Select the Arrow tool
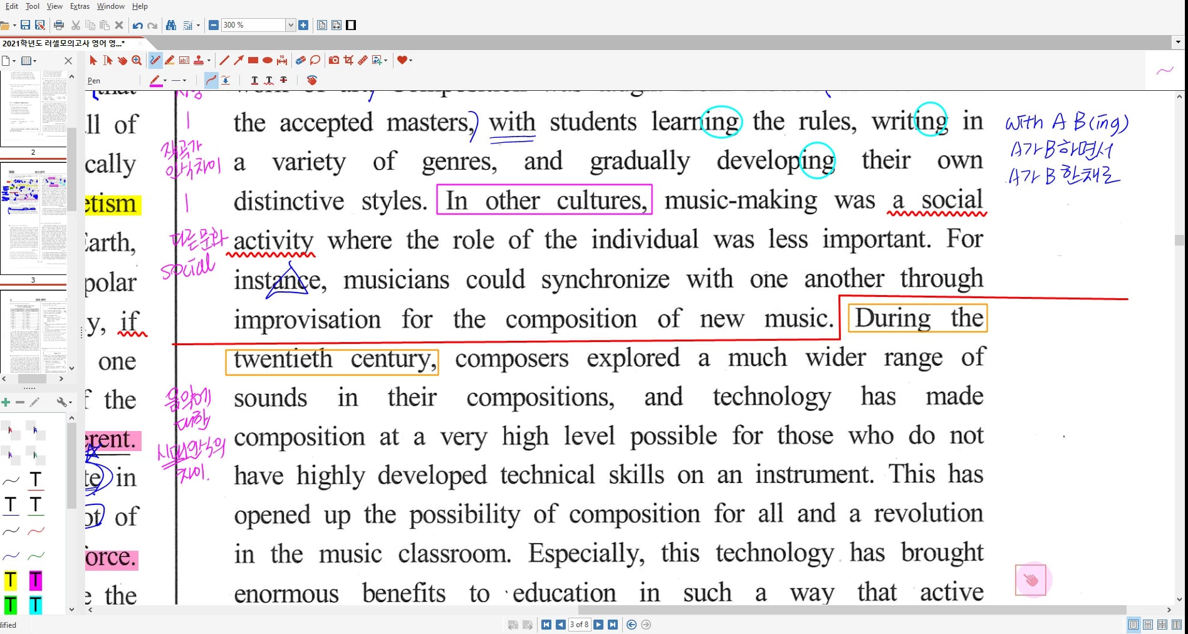 pyautogui.click(x=239, y=60)
